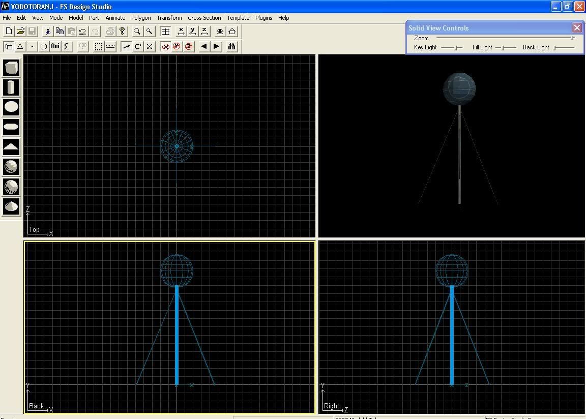Click the Y axis scale icon
This screenshot has height=419, width=586.
(192, 32)
